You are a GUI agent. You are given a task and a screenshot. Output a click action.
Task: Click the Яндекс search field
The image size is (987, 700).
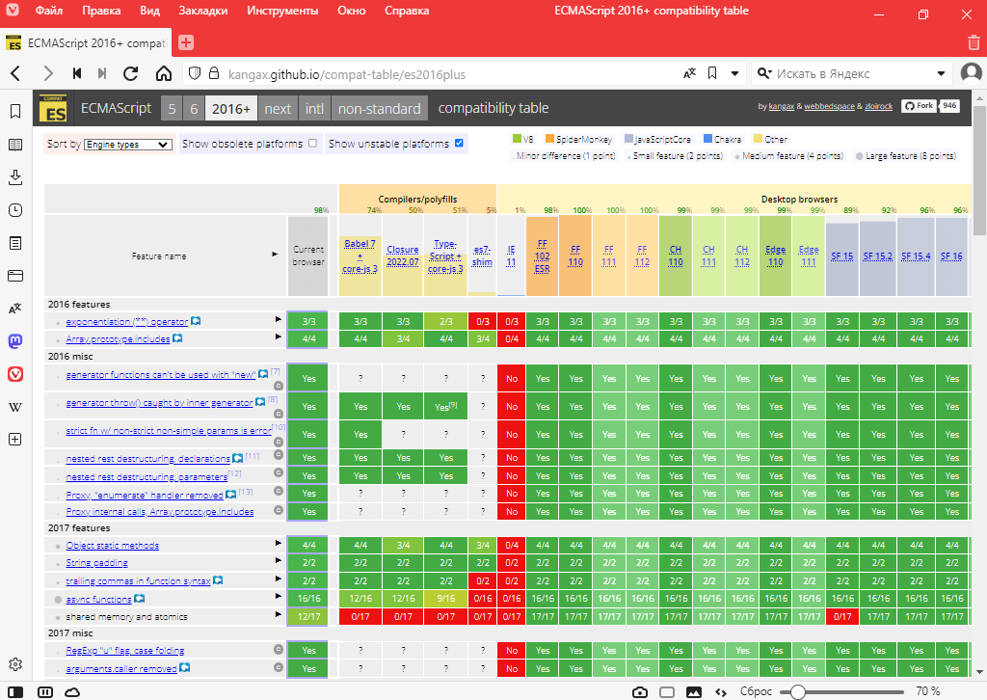(858, 74)
